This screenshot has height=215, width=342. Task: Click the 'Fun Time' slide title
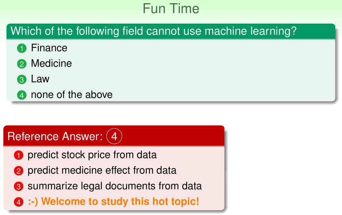[171, 9]
